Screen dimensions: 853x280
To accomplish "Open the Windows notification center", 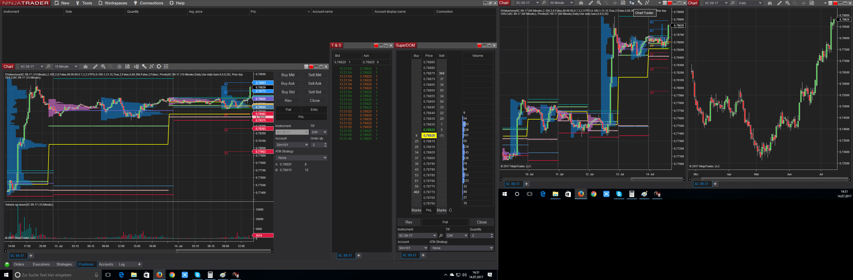I will point(490,275).
